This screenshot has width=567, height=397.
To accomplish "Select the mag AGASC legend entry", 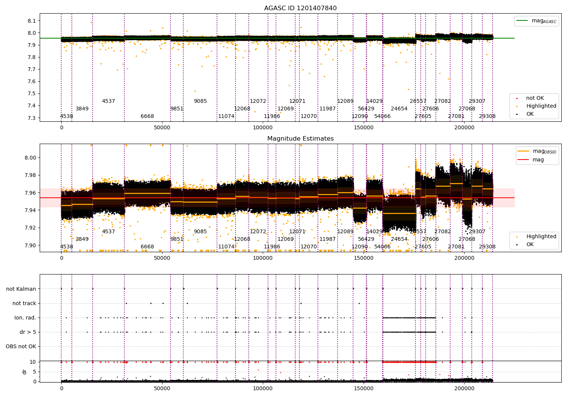I will click(x=536, y=21).
